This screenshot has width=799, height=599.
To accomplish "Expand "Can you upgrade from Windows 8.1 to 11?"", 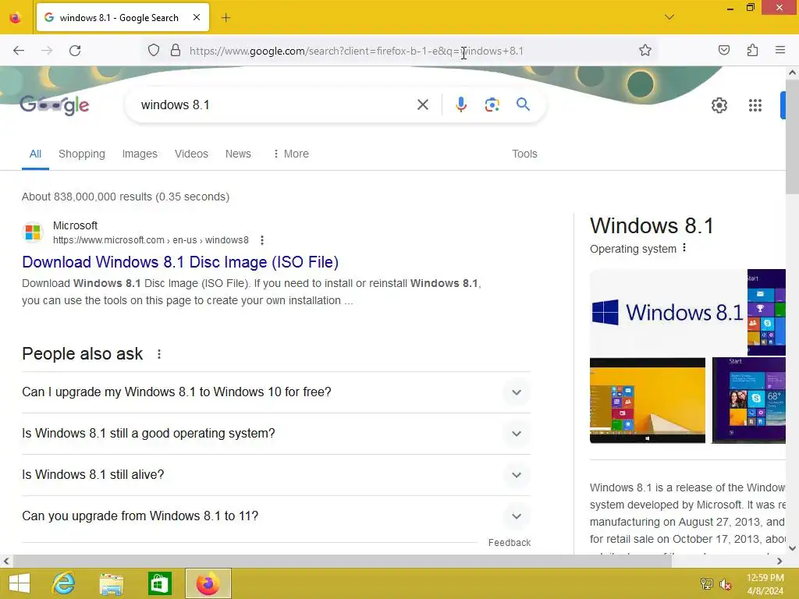I will (x=275, y=516).
